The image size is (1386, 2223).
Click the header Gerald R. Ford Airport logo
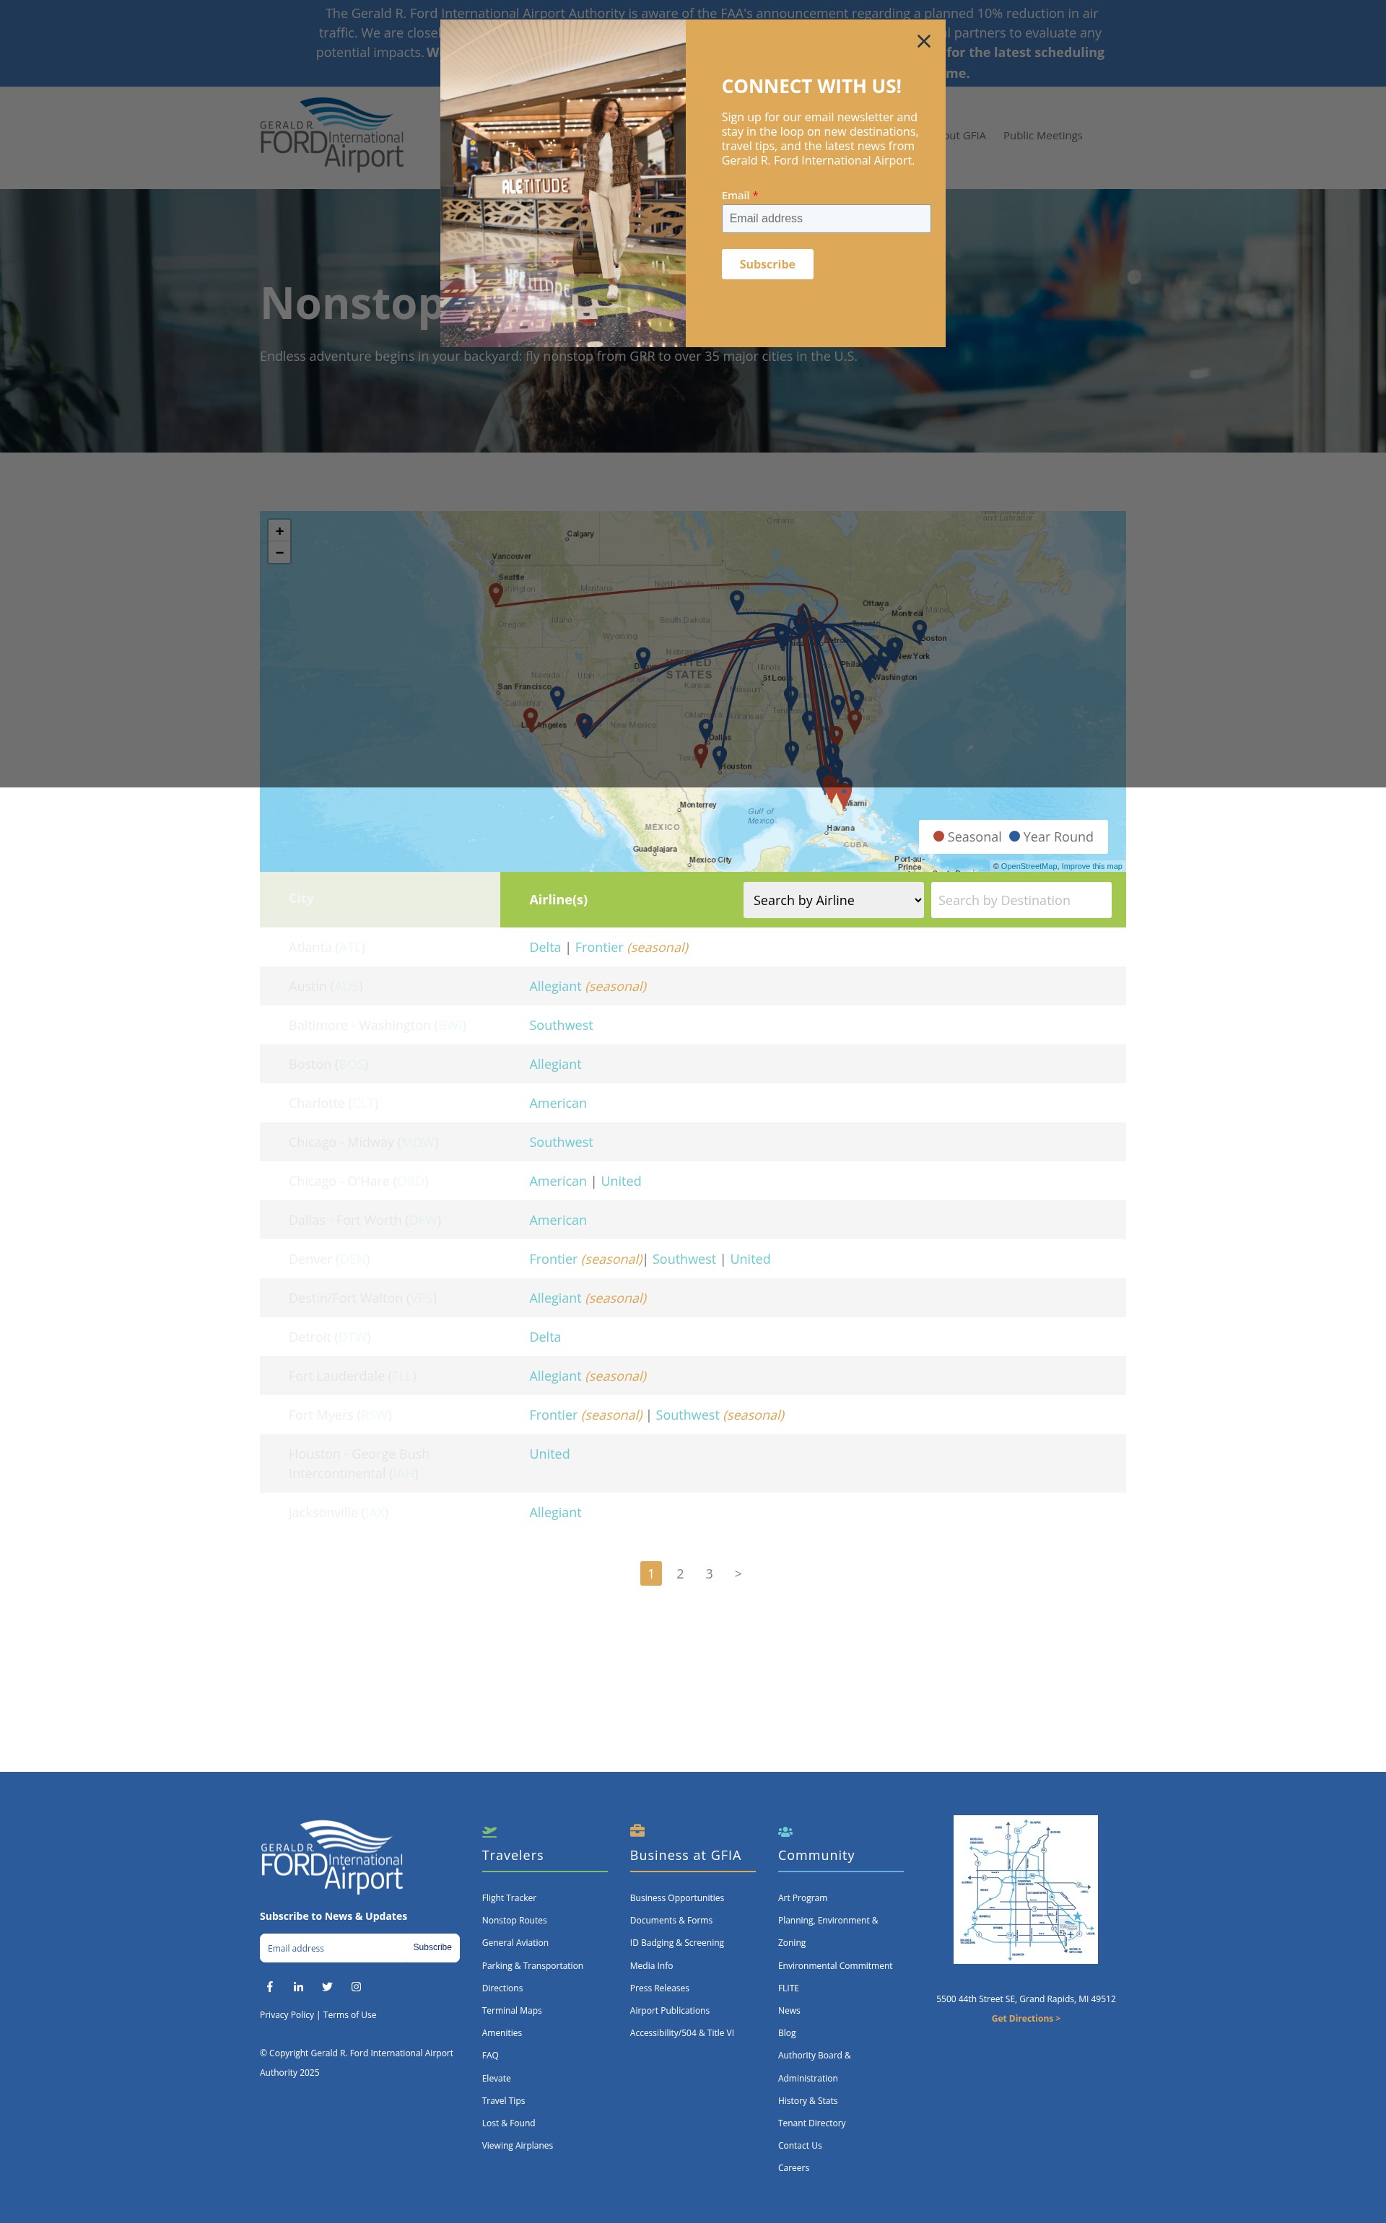click(x=332, y=135)
